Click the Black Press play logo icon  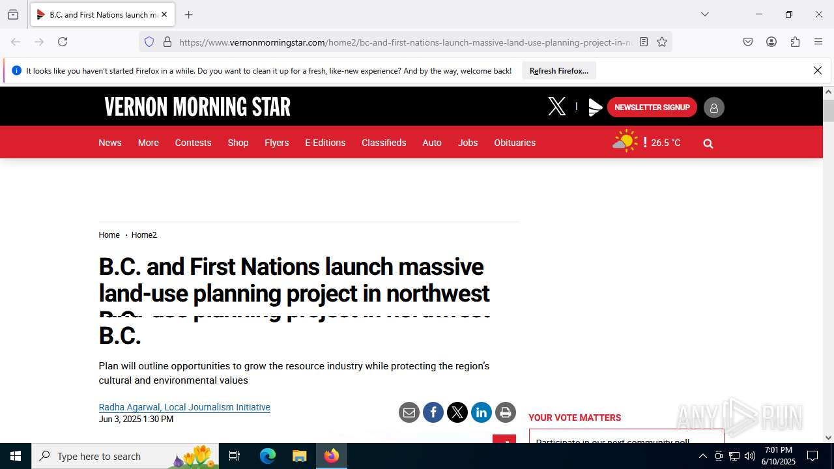click(x=595, y=107)
